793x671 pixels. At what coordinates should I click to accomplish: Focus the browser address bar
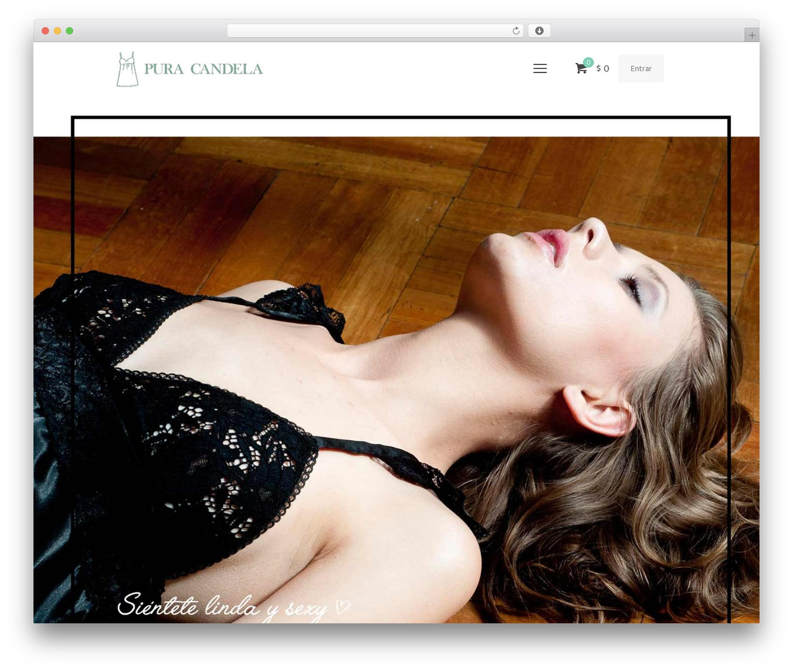pyautogui.click(x=375, y=31)
